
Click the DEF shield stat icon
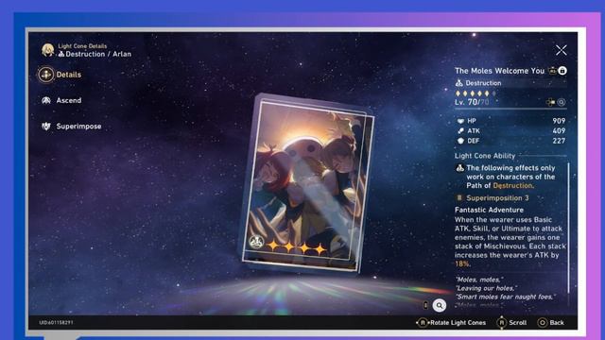pyautogui.click(x=460, y=141)
